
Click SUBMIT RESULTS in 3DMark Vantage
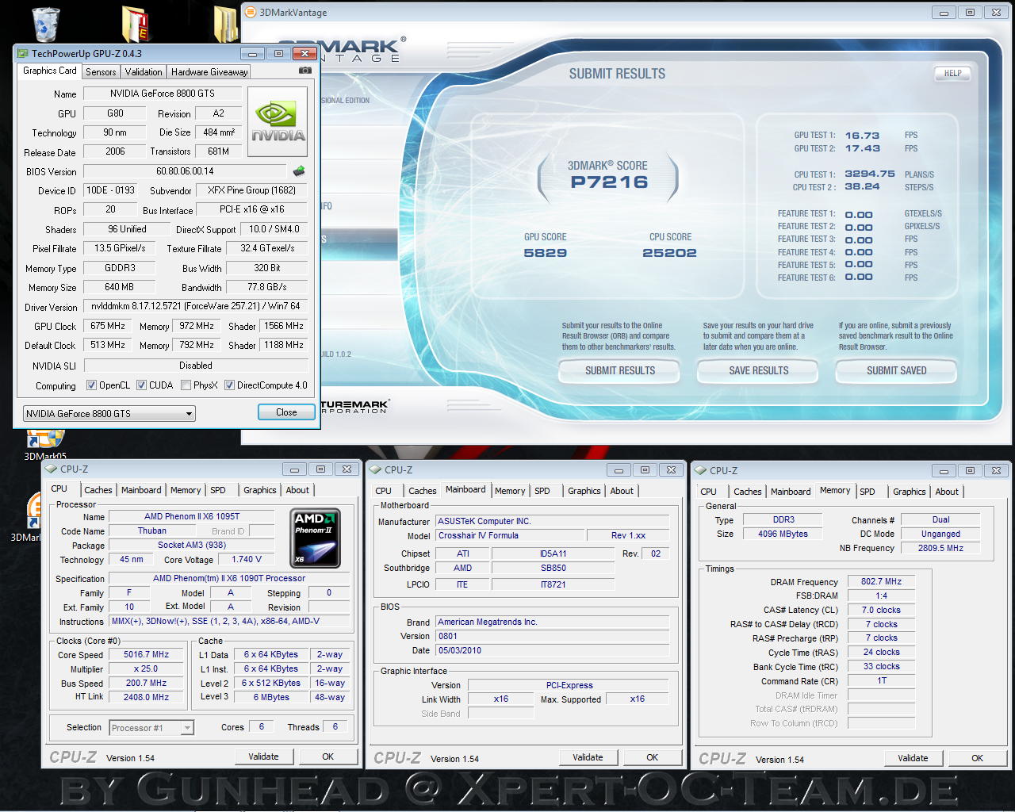tap(620, 370)
